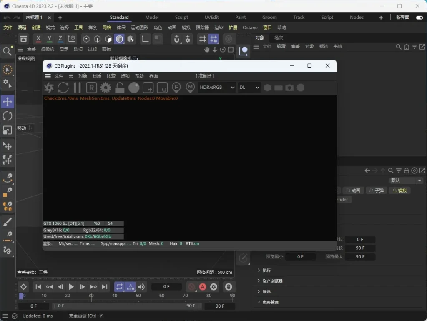Click the 模拟 tab button in attributes
Screen dimensions: 427x321
[x=399, y=191]
